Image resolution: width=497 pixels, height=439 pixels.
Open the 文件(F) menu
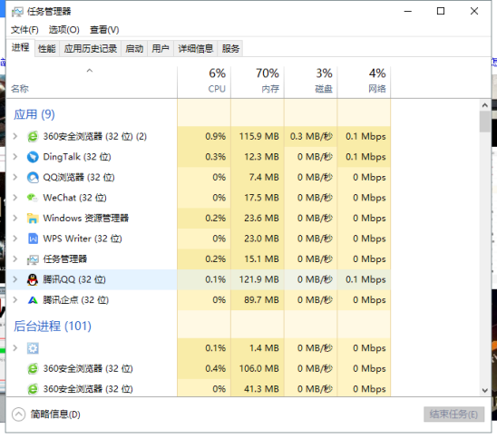click(24, 30)
